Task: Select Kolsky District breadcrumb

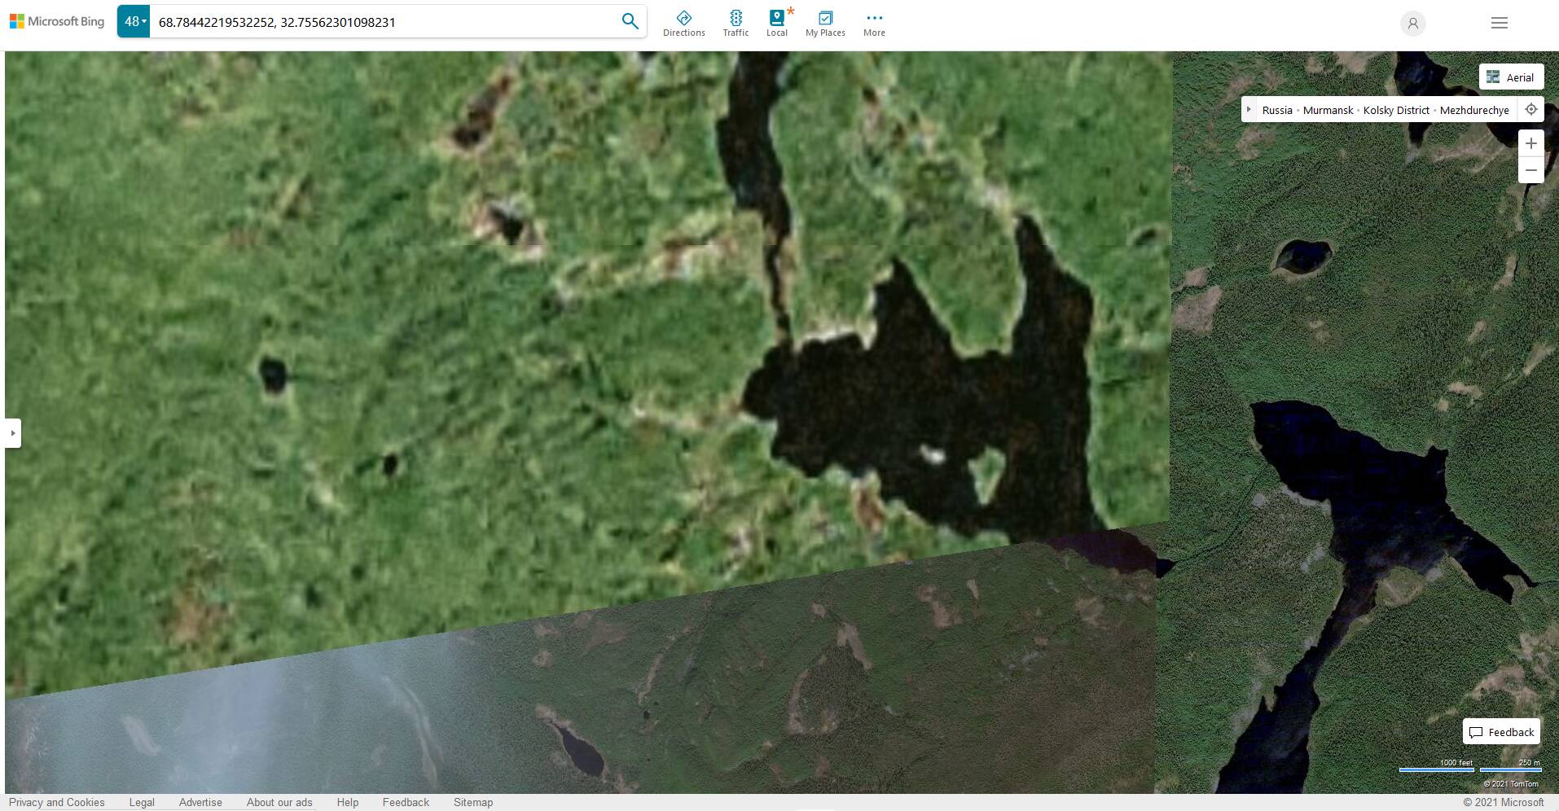Action: (1396, 110)
